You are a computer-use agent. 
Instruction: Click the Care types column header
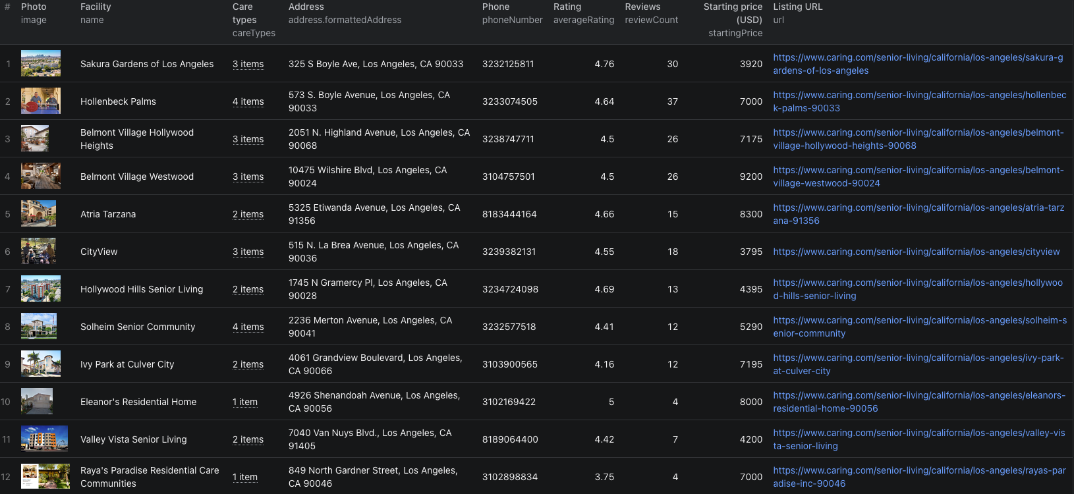pyautogui.click(x=254, y=20)
